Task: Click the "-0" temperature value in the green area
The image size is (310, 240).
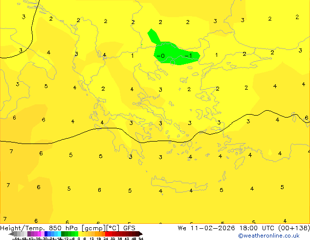Action: click(x=160, y=56)
